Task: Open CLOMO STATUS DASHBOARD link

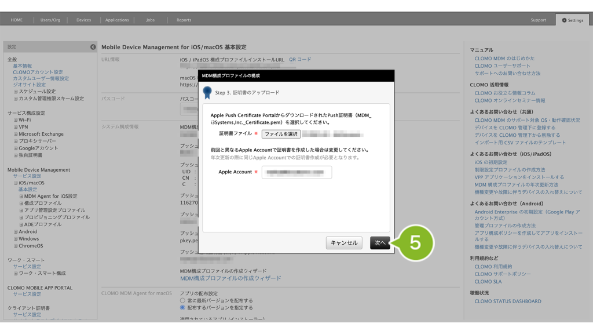Action: (x=507, y=301)
